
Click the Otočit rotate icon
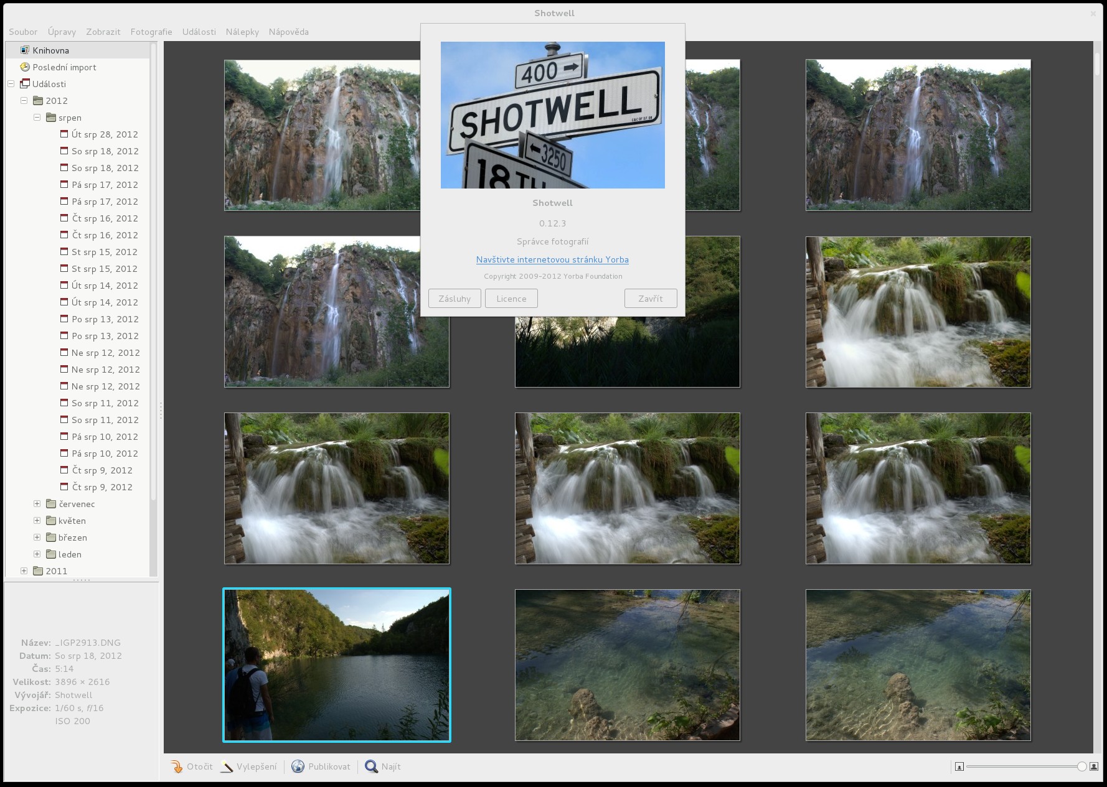point(177,766)
